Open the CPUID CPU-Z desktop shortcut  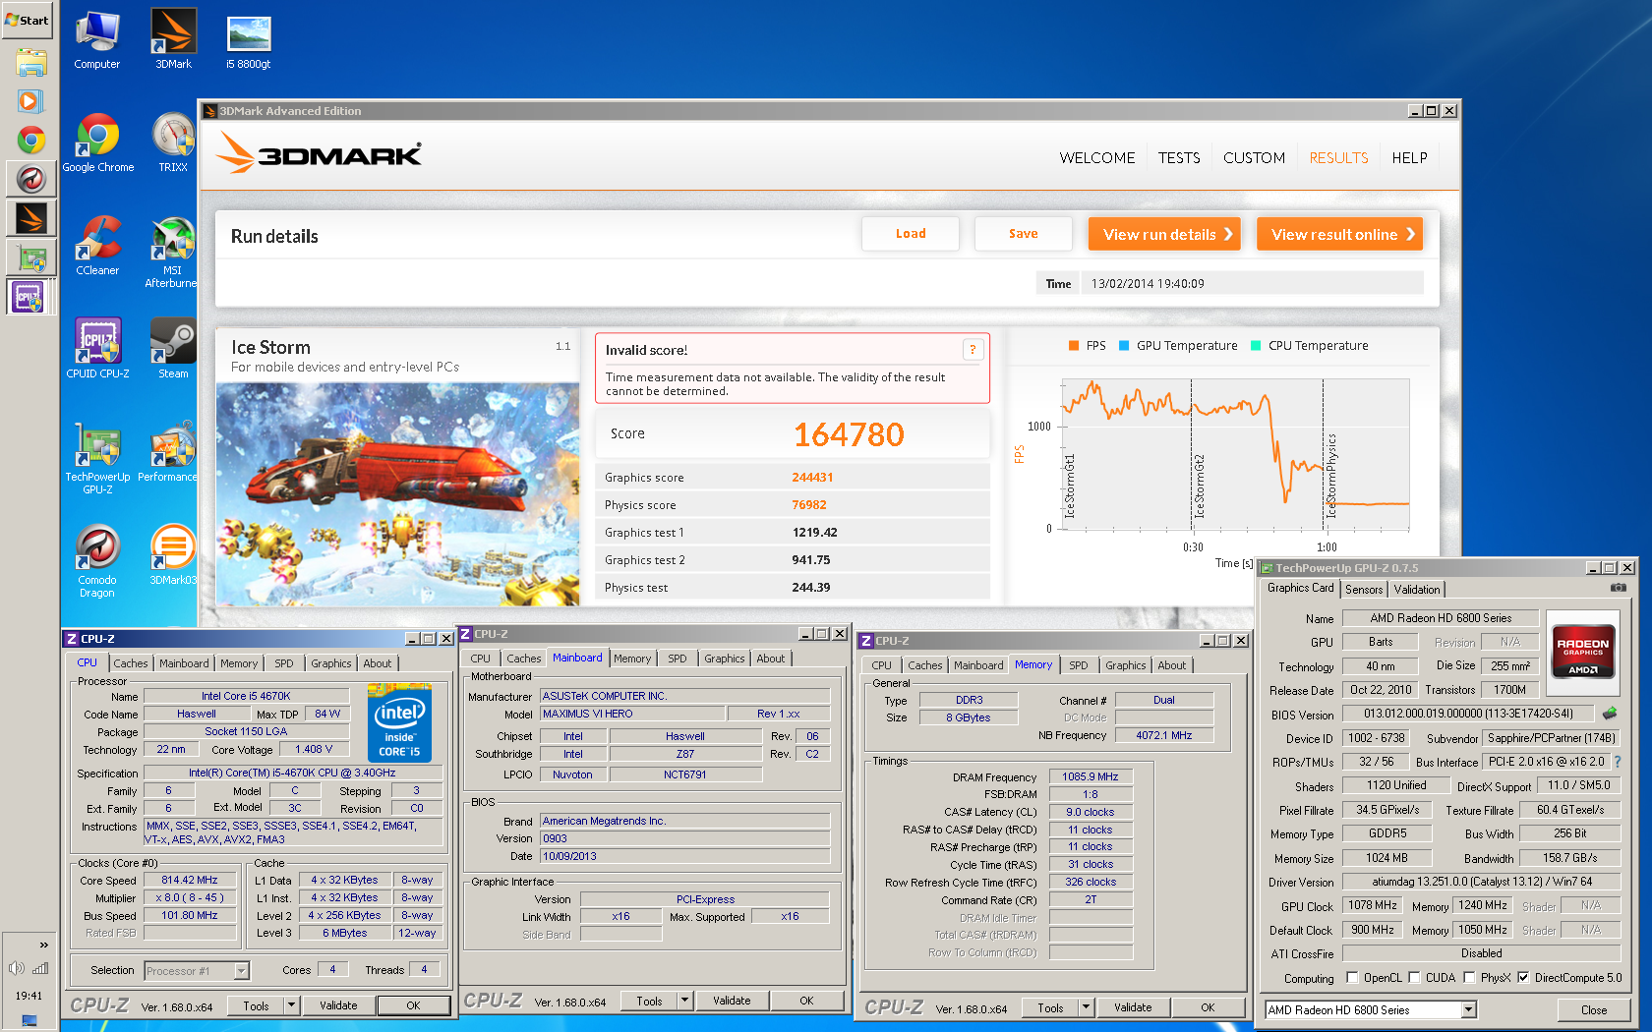tap(97, 350)
